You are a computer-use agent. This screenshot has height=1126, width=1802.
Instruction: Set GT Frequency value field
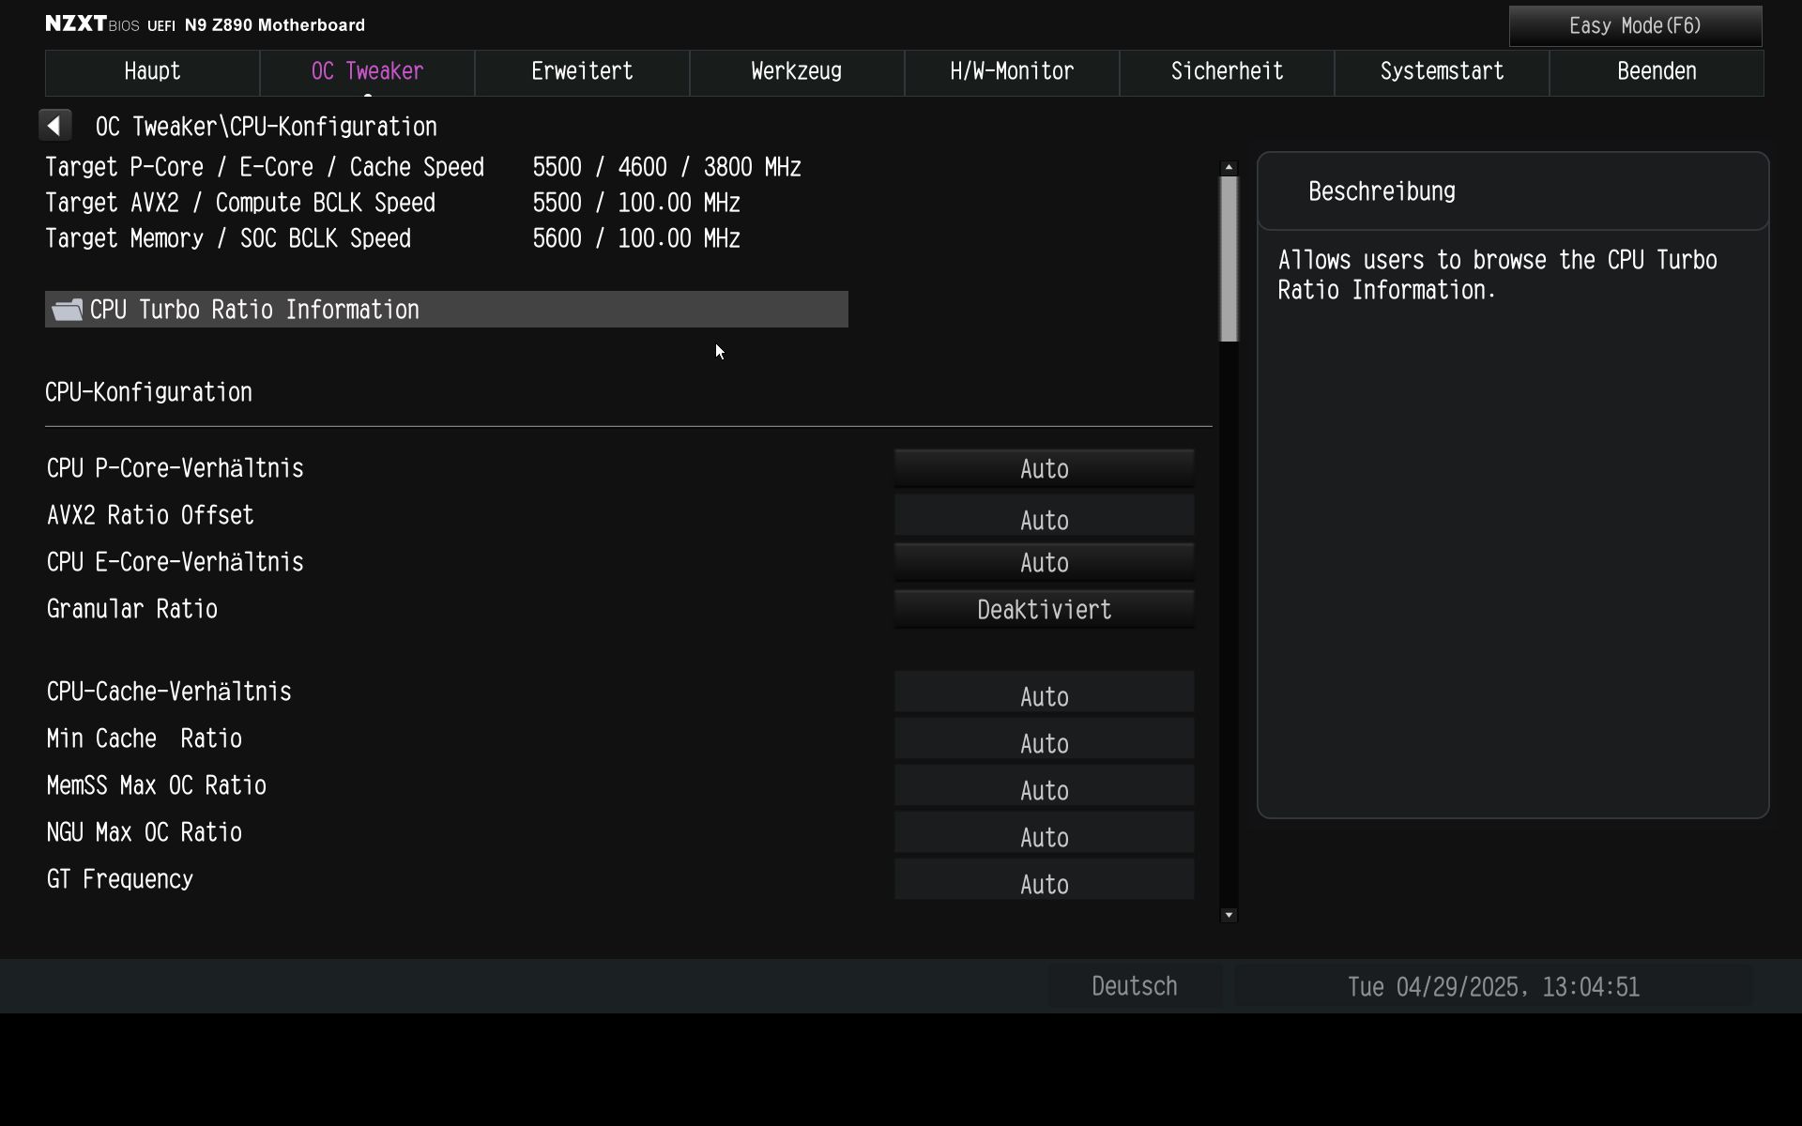click(1044, 881)
